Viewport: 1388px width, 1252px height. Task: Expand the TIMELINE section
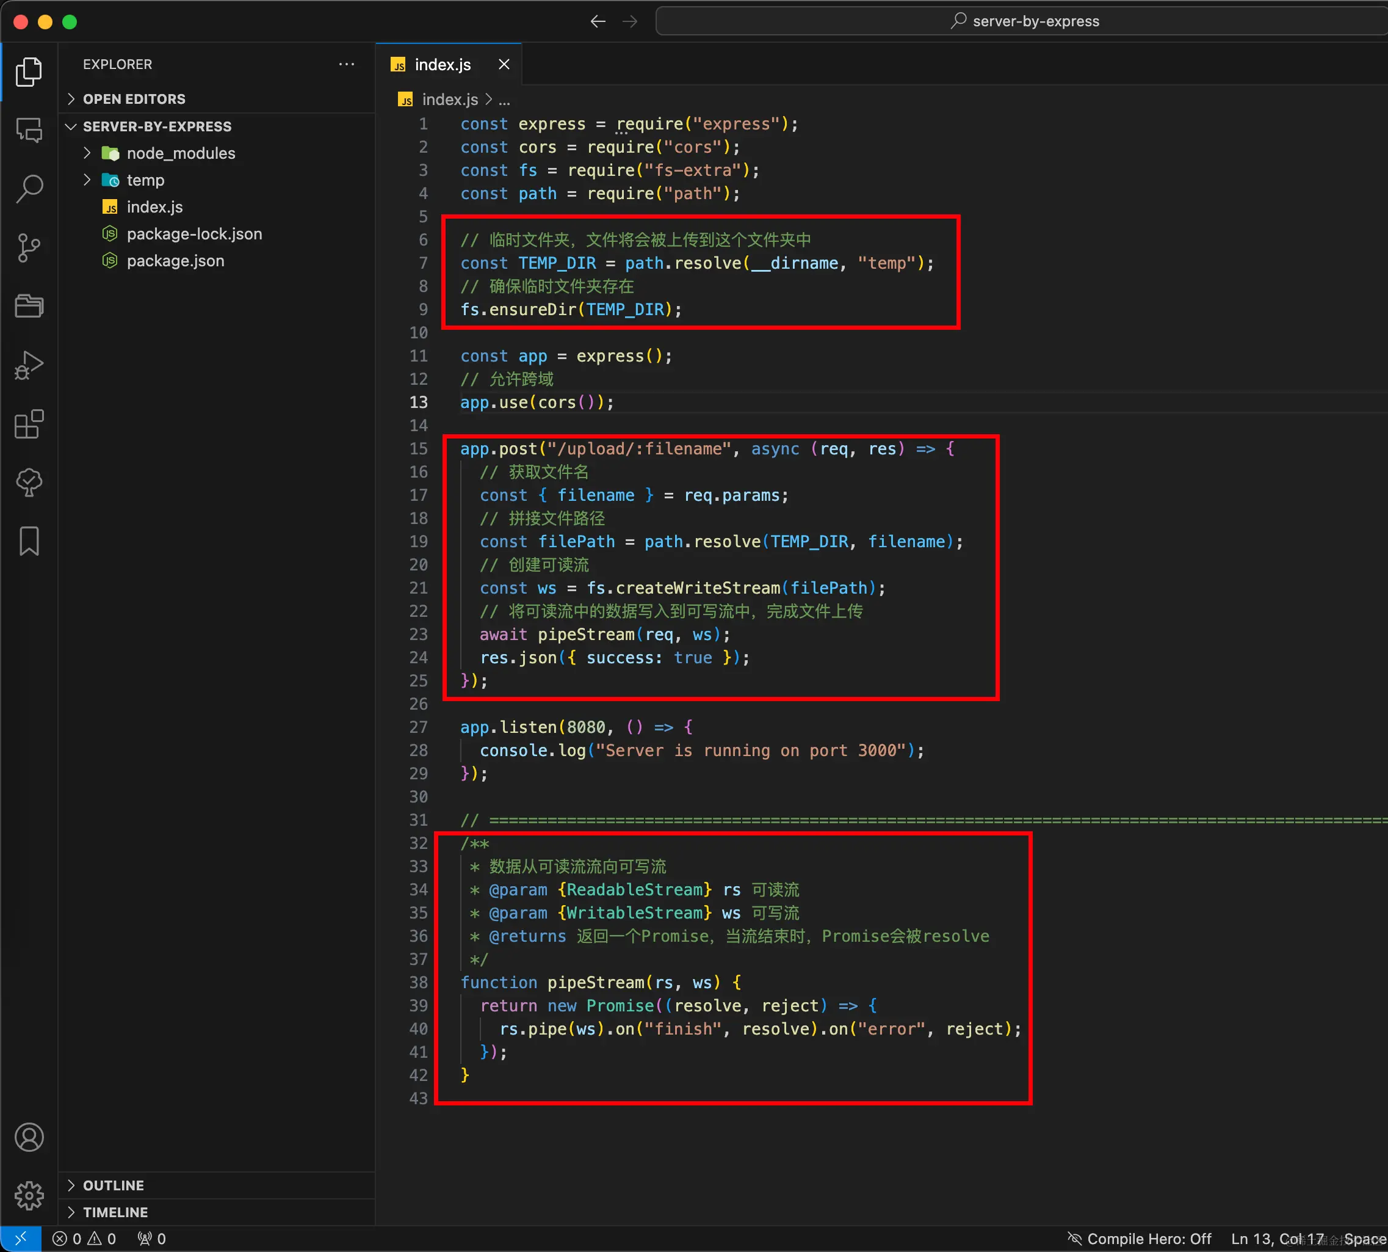click(217, 1212)
